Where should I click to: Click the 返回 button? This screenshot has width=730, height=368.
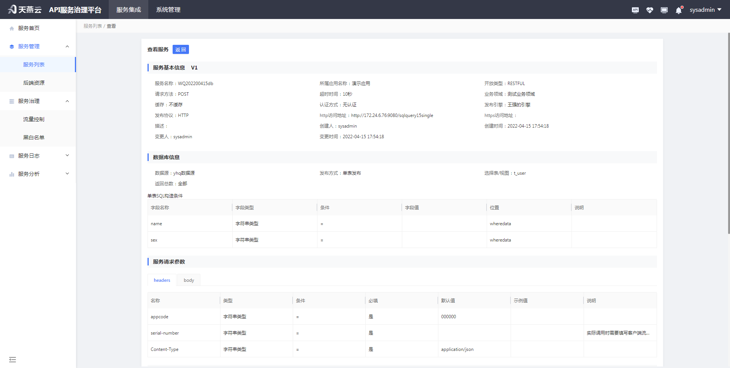tap(181, 49)
